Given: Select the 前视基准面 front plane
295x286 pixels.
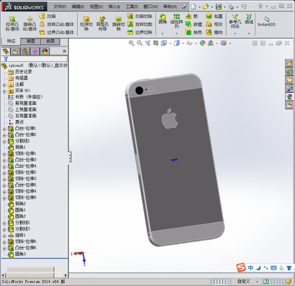Looking at the screenshot, I should tap(22, 103).
